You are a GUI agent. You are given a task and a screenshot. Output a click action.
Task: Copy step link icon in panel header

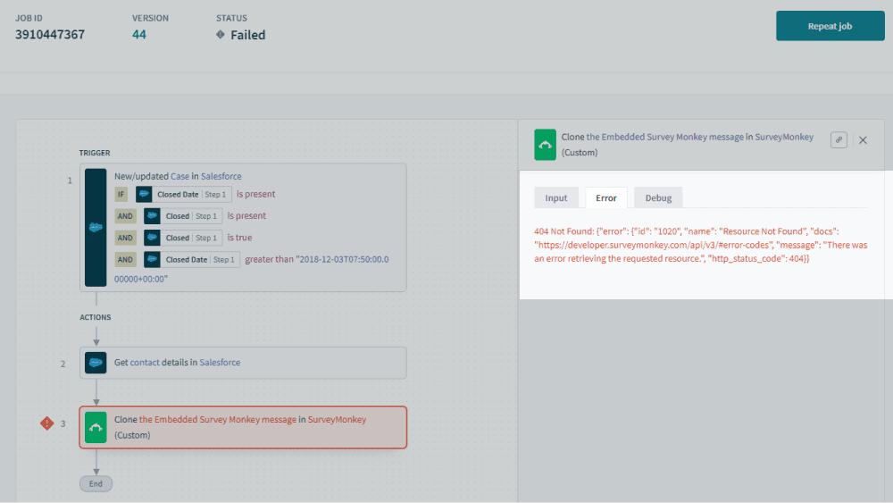pyautogui.click(x=839, y=139)
